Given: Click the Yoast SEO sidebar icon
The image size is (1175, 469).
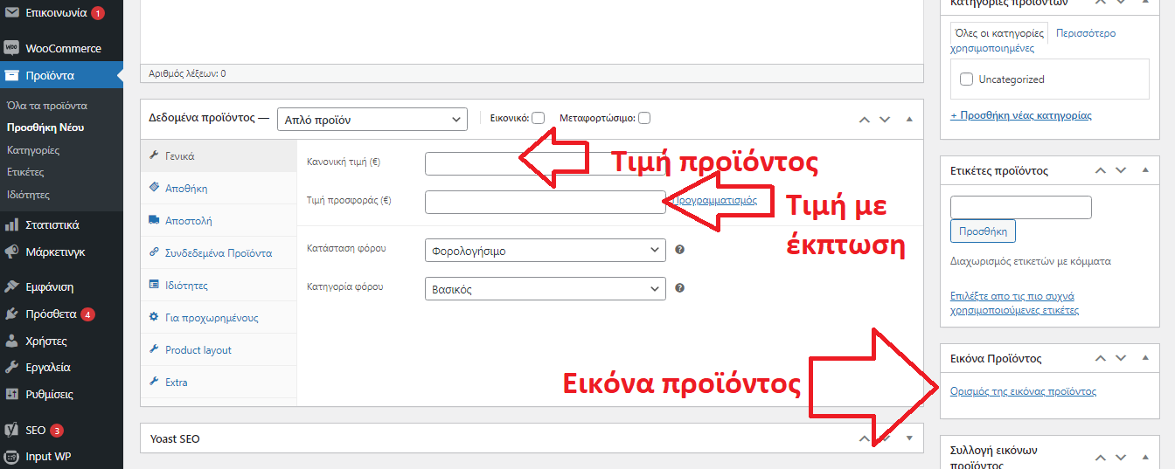Looking at the screenshot, I should [12, 430].
